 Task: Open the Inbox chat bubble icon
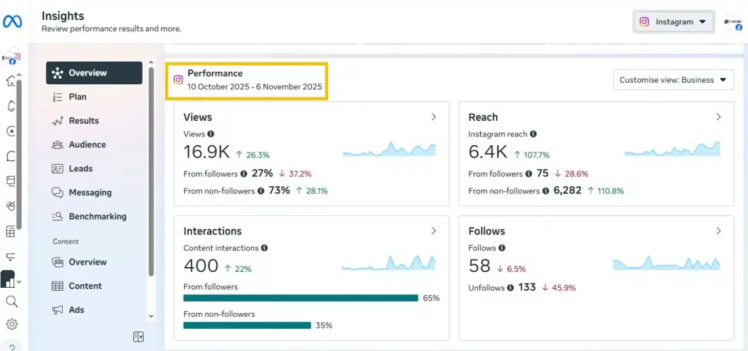tap(11, 156)
